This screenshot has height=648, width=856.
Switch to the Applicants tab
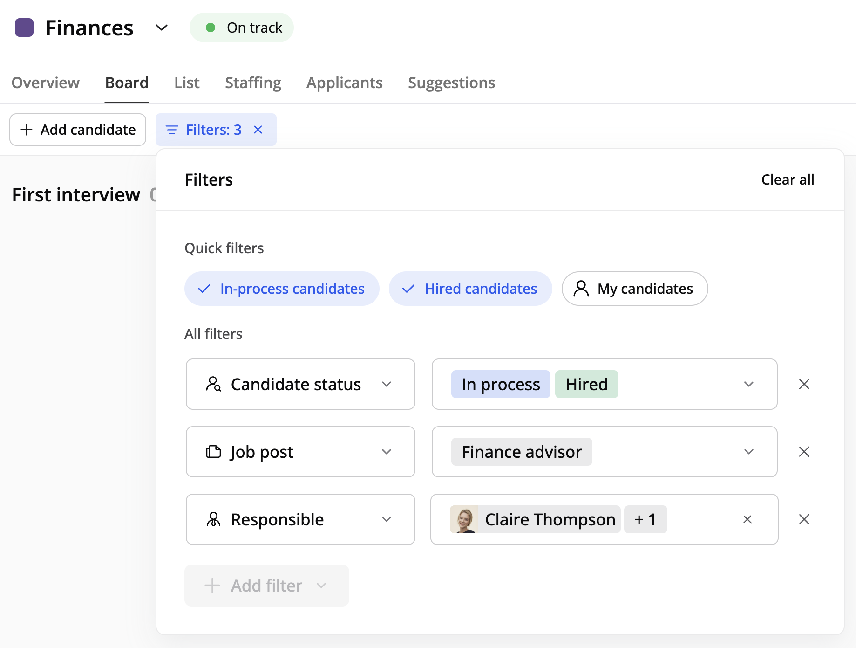click(x=344, y=83)
